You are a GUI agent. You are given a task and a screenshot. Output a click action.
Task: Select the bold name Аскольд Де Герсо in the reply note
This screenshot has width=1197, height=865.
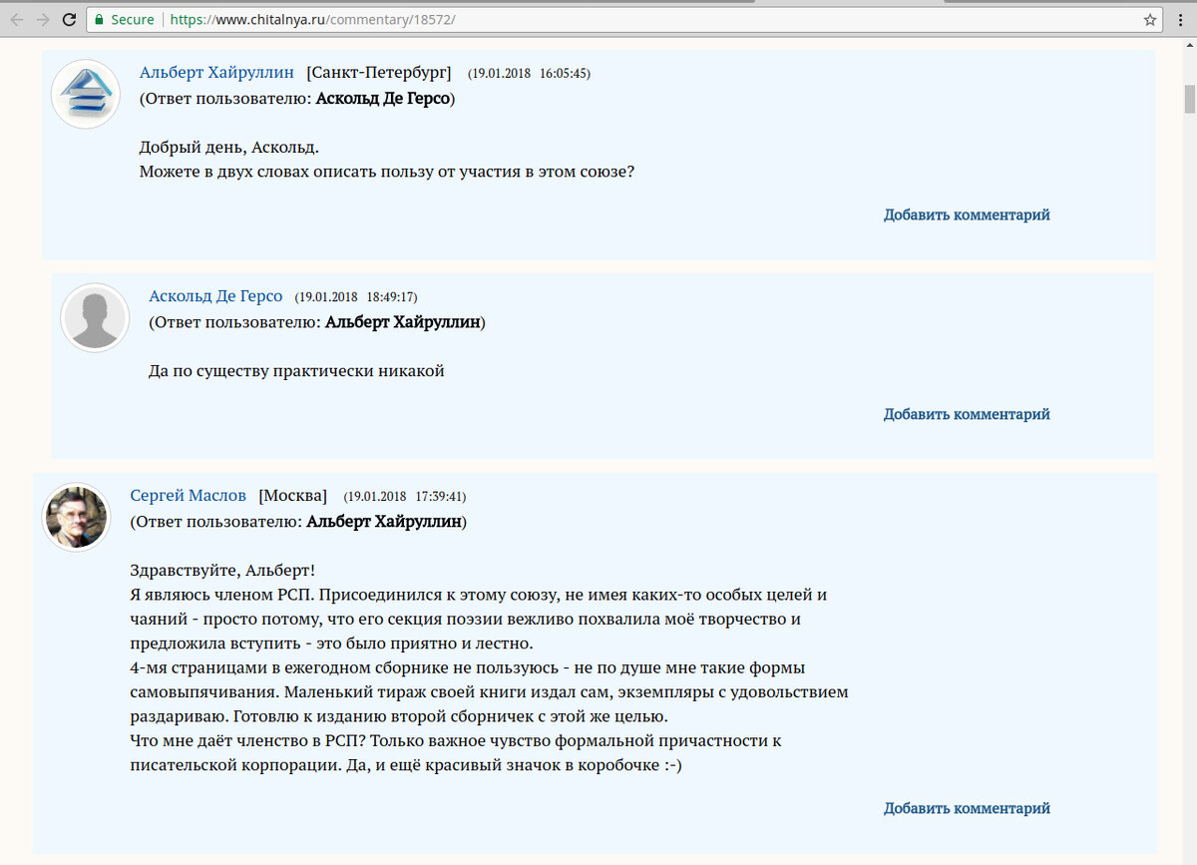(382, 99)
